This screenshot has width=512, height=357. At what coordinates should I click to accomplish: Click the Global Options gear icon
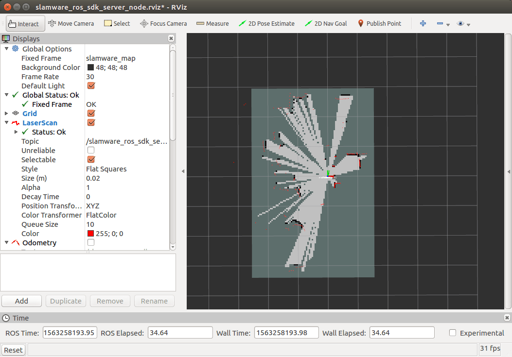tap(16, 49)
